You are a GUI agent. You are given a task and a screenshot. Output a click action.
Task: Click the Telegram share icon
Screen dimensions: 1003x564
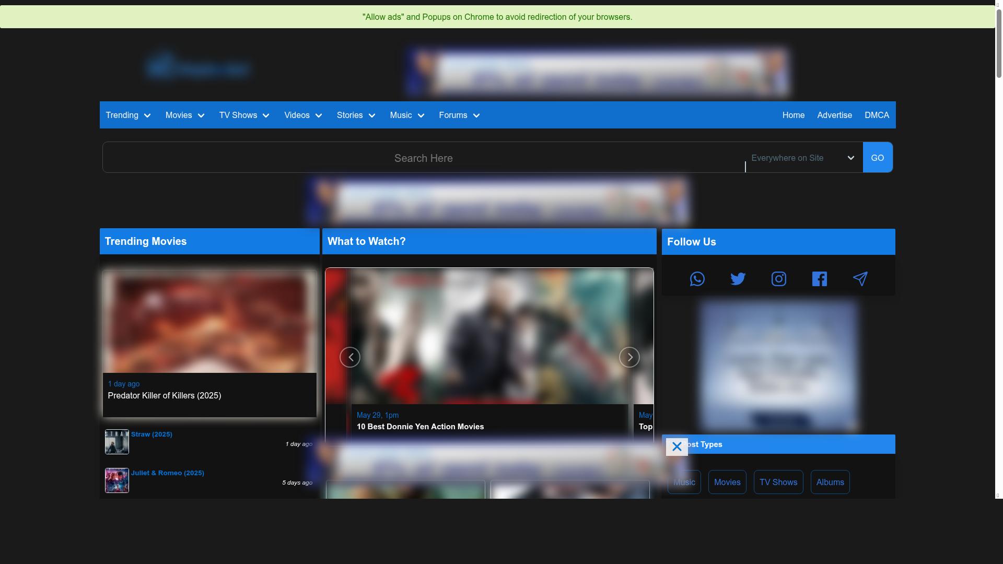pos(860,278)
